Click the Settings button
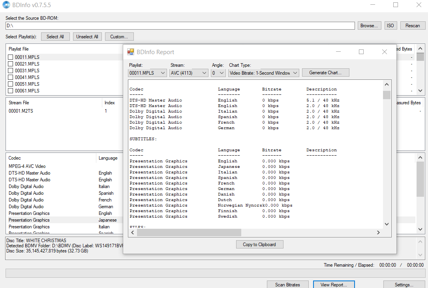 pos(404,284)
